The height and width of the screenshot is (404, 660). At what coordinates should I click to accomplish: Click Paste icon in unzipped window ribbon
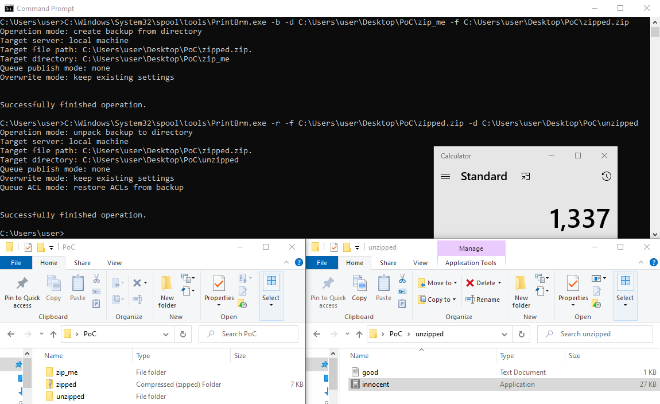(x=383, y=288)
